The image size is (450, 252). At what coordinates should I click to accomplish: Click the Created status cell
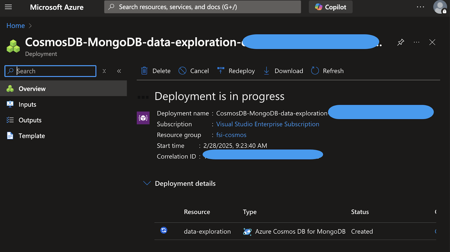(x=362, y=232)
